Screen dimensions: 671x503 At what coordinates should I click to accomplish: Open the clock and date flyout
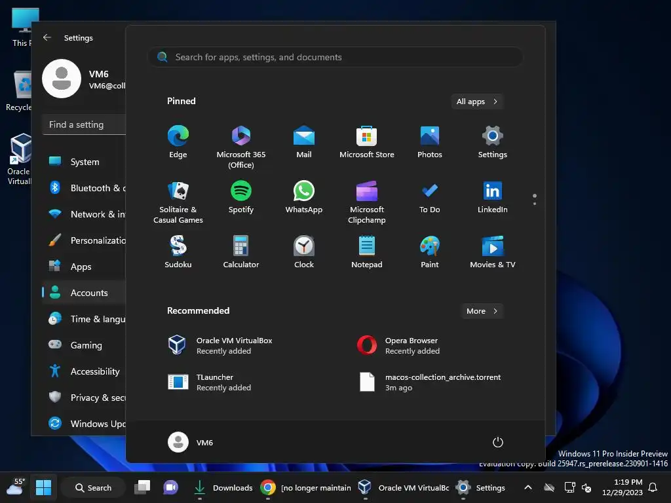point(623,487)
